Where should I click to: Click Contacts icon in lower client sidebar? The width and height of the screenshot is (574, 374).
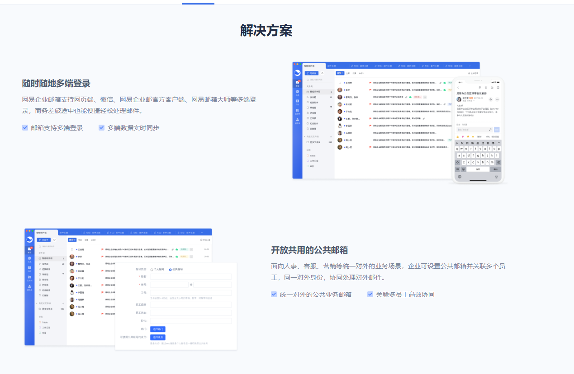(29, 287)
